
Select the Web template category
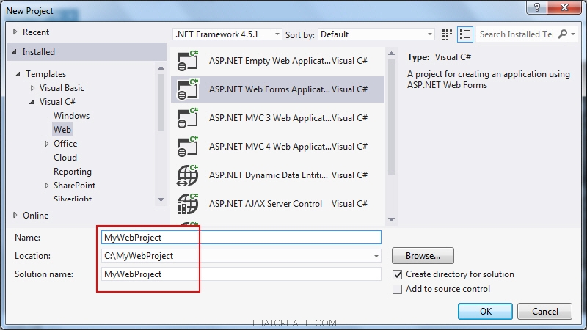click(62, 130)
